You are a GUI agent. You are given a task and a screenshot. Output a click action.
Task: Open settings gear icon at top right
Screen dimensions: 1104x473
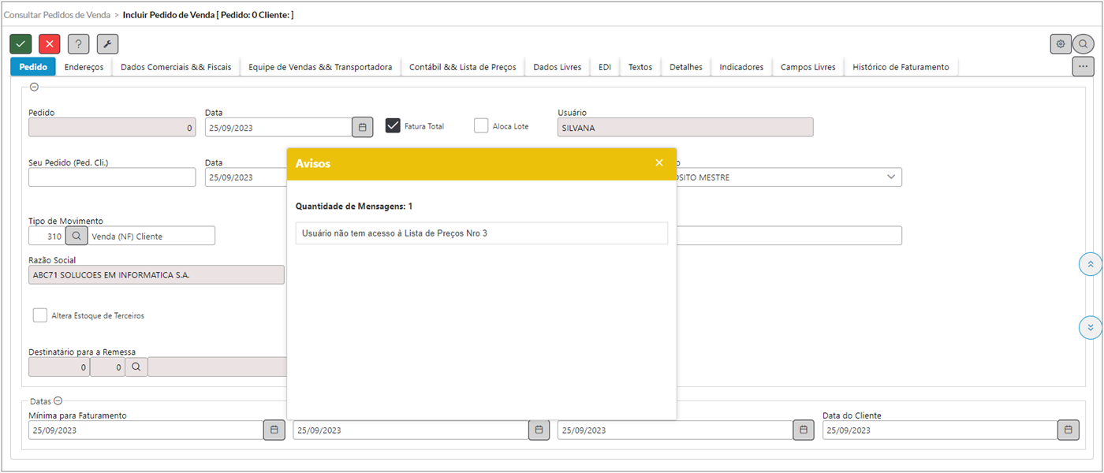tap(1061, 44)
